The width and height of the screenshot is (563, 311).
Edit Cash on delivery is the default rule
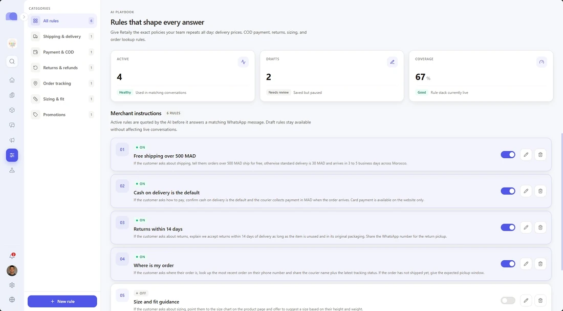click(x=526, y=191)
